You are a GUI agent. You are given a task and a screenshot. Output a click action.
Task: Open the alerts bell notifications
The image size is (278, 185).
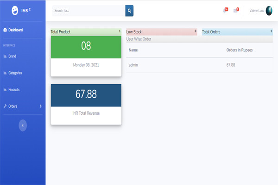(225, 10)
